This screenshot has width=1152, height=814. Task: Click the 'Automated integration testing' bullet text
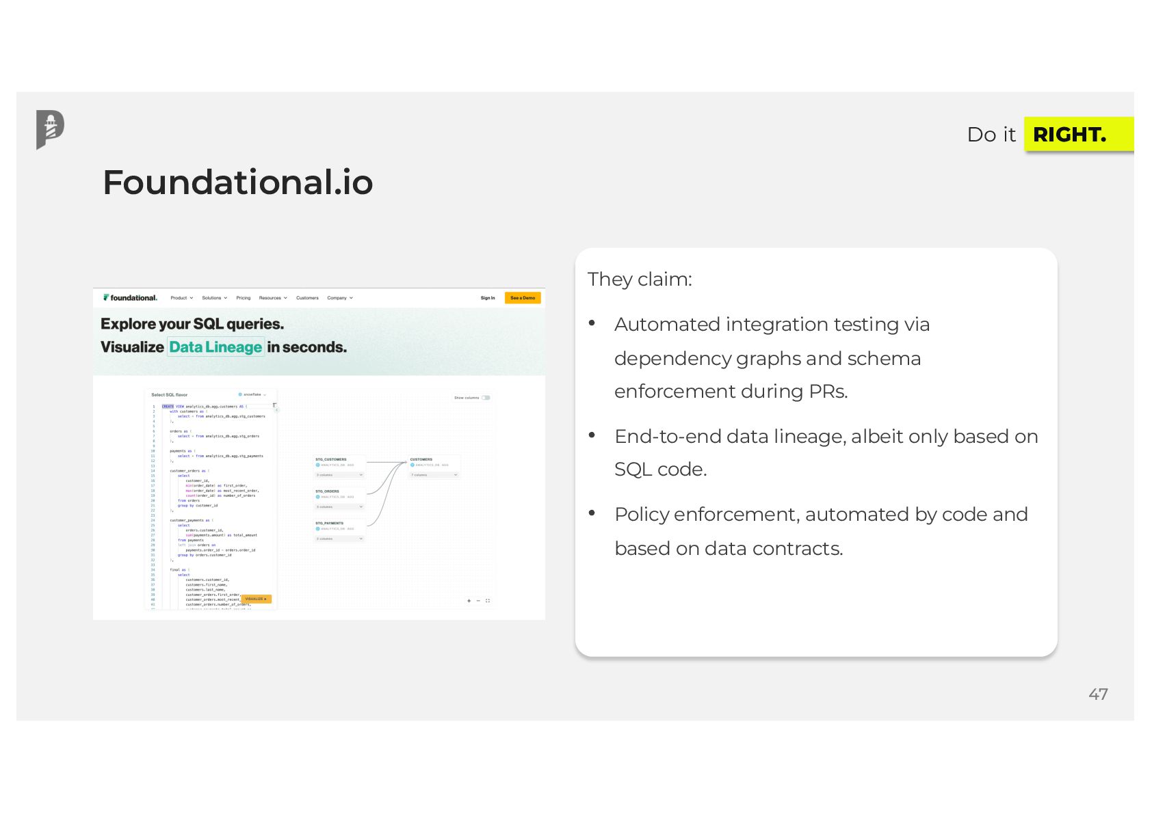772,357
